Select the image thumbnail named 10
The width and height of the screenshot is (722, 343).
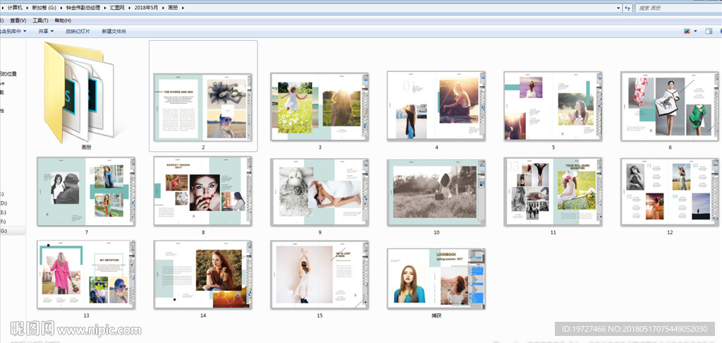tap(436, 192)
